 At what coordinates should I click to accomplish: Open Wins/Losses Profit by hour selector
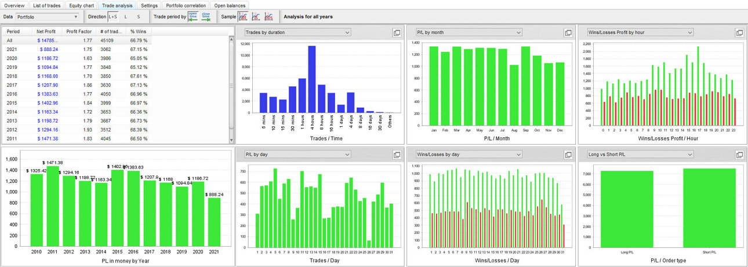(640, 32)
